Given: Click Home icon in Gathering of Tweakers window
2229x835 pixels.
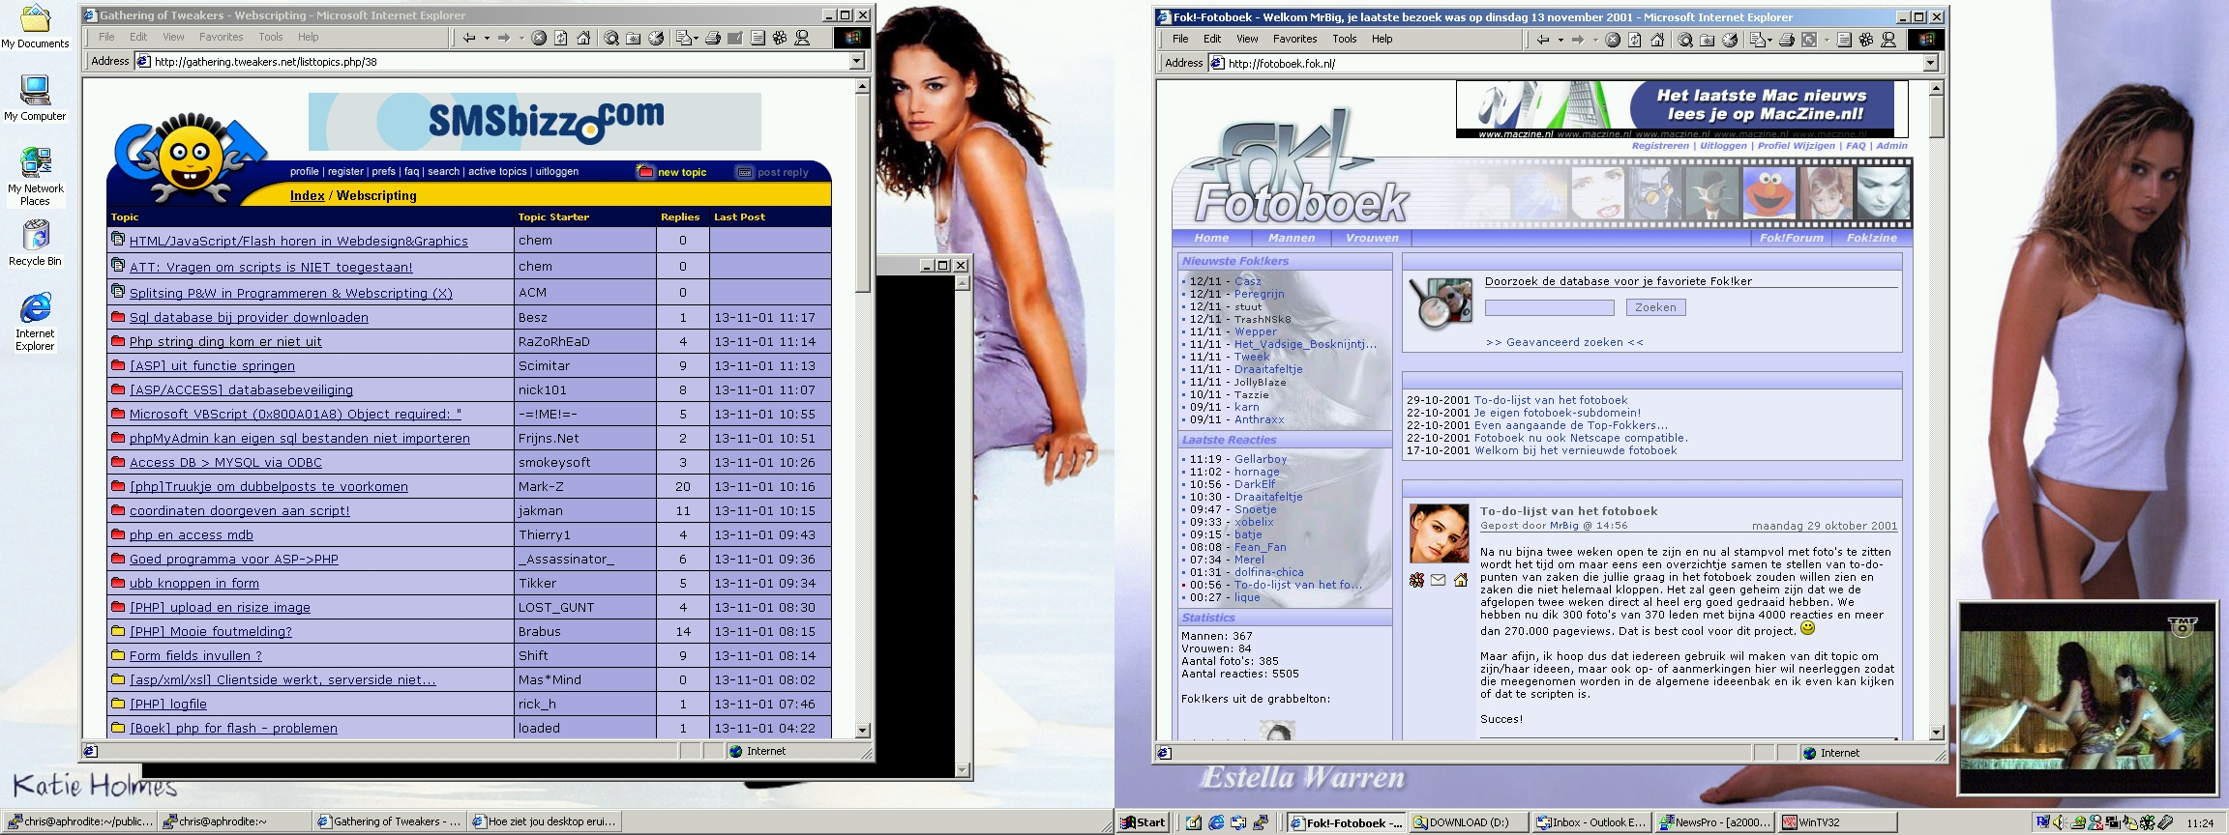Looking at the screenshot, I should 583,38.
